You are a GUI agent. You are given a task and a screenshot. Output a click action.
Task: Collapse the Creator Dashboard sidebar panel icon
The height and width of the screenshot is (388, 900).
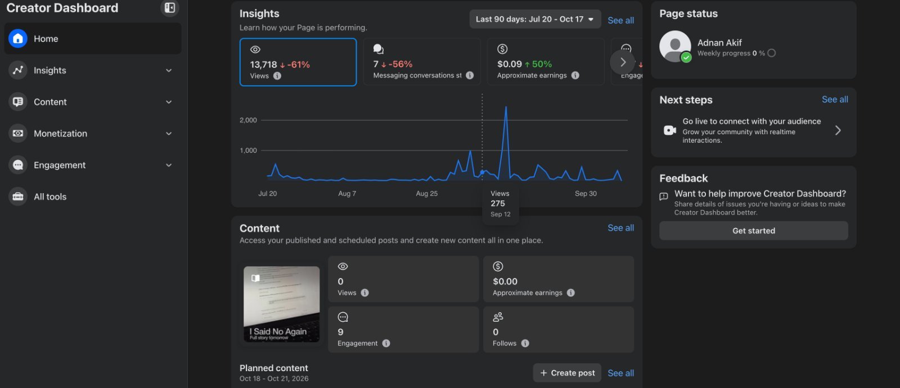170,8
